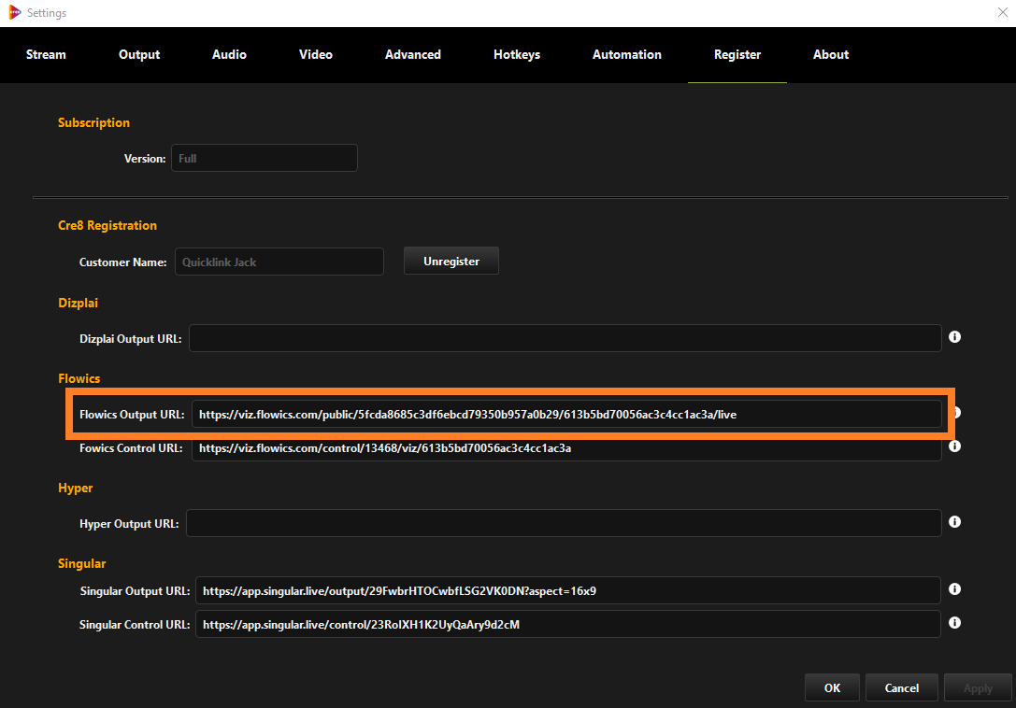Click the Singular section heading

(x=81, y=563)
